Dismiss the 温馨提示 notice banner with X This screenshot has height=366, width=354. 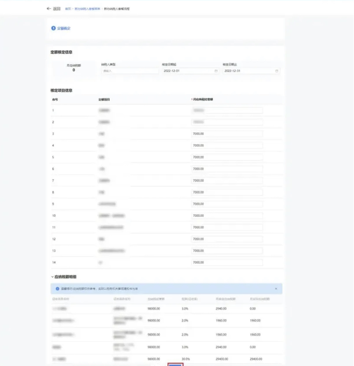pos(276,289)
